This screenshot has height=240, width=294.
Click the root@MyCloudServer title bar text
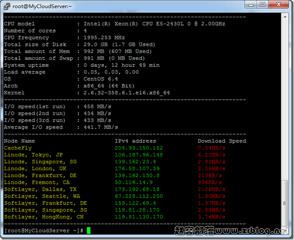click(x=42, y=6)
